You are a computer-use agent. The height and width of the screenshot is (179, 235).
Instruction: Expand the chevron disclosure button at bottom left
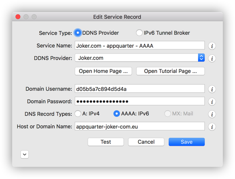coord(25,154)
